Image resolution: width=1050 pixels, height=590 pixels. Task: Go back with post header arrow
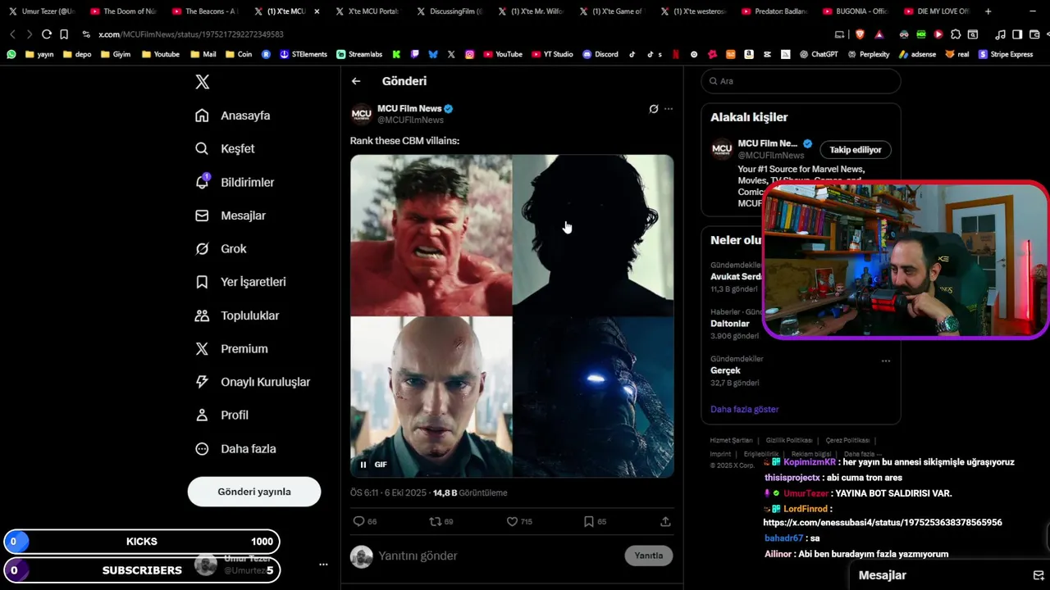[x=356, y=81]
